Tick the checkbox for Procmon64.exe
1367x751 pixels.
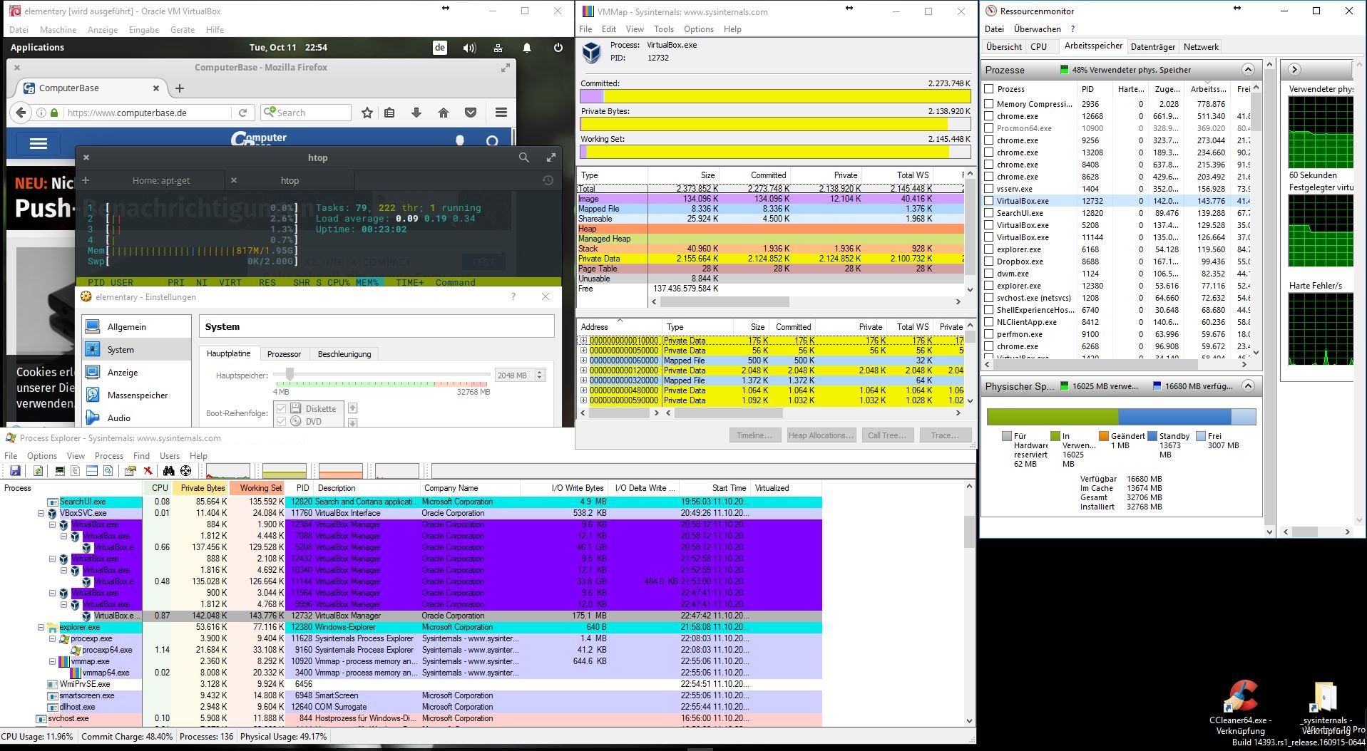[989, 128]
